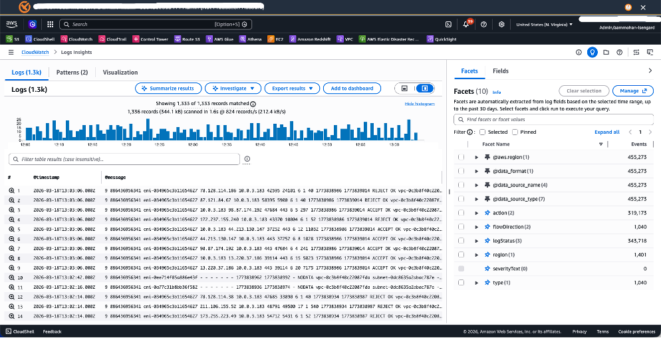Open the United States (N. Virginia) region selector
The width and height of the screenshot is (661, 338).
pos(544,25)
